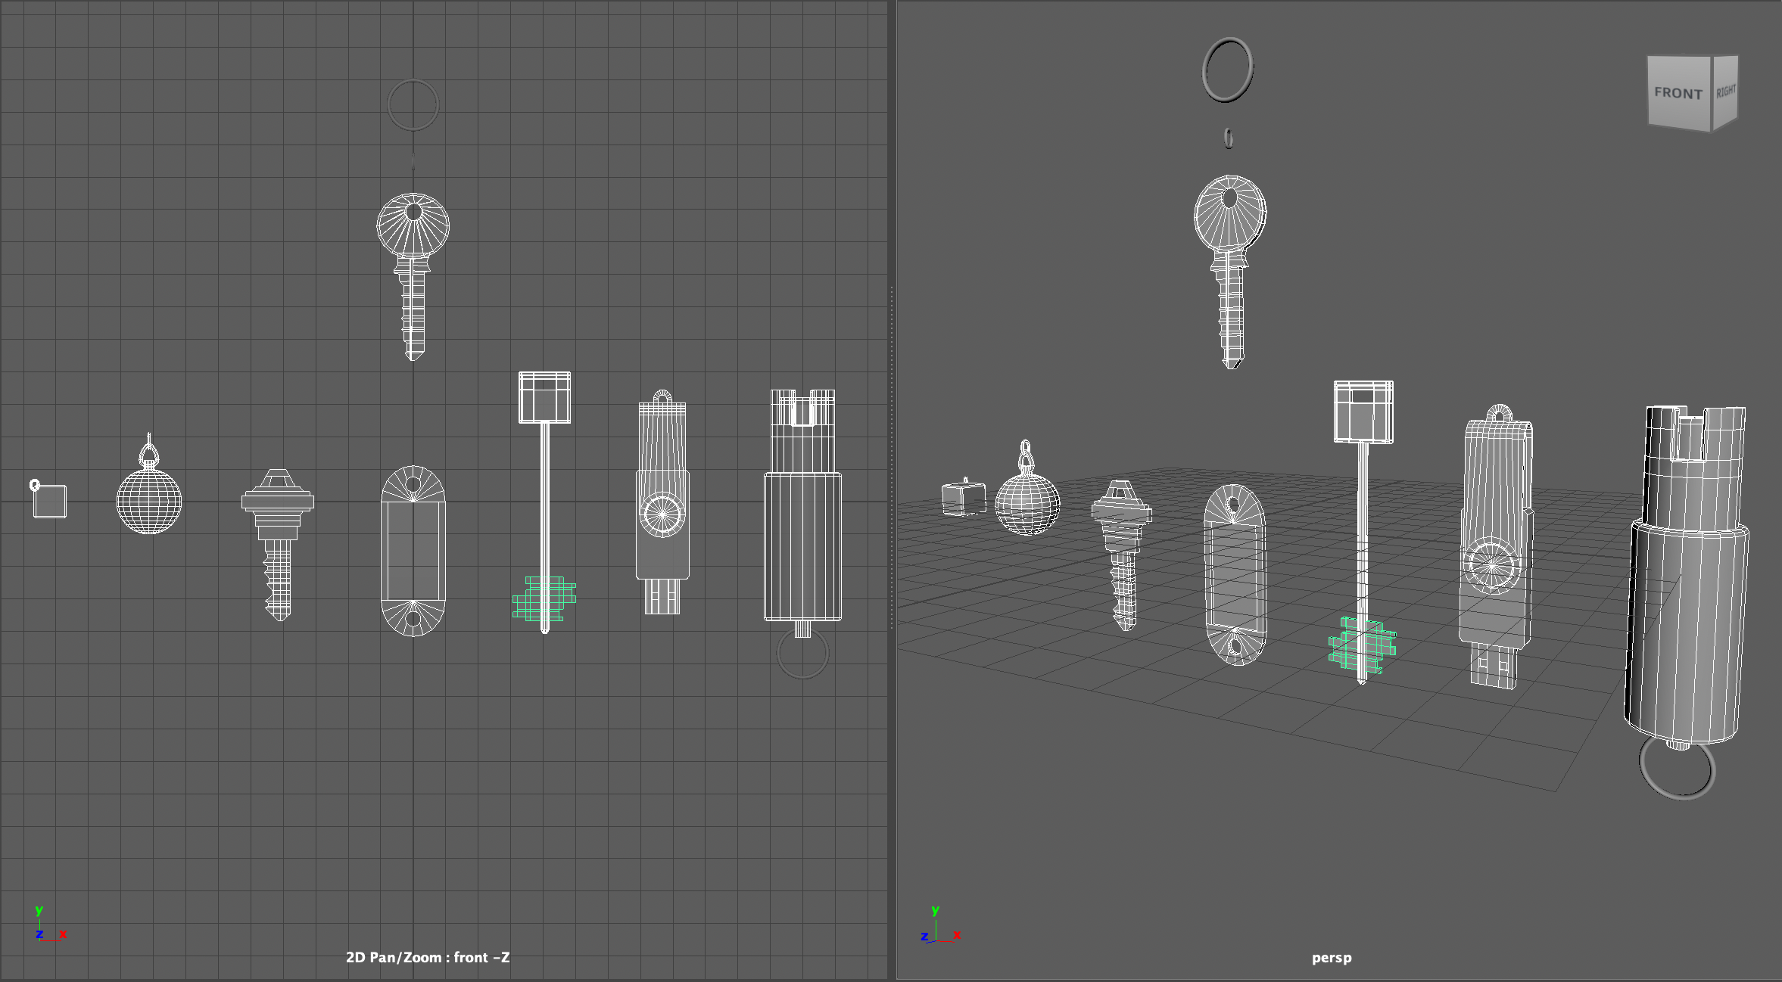The image size is (1782, 982).
Task: Select the round-head key in front view
Action: (413, 276)
